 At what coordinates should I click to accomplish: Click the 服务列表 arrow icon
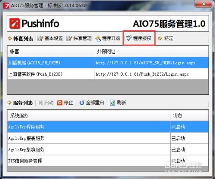9,103
